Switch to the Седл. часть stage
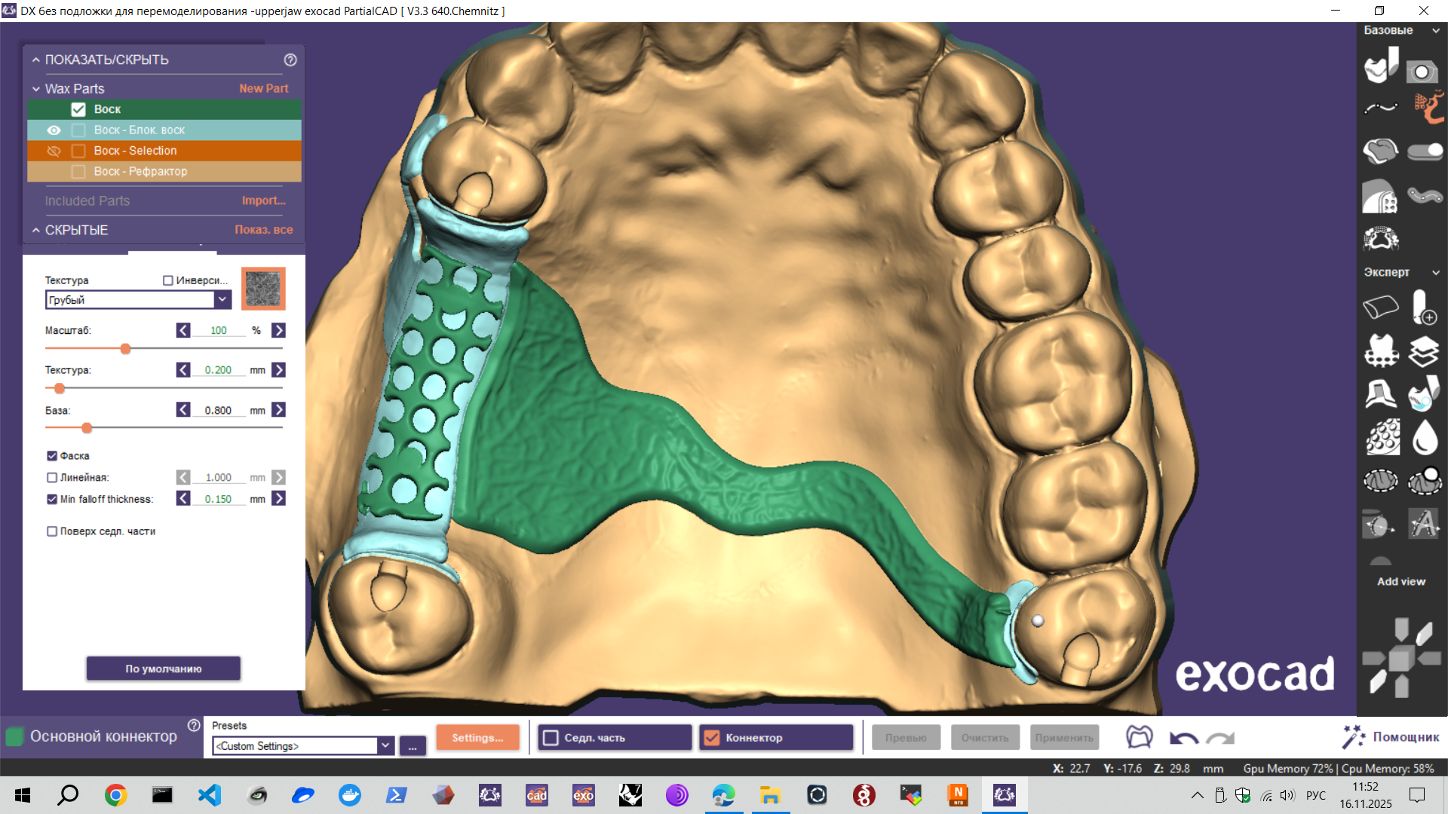This screenshot has height=814, width=1448. click(x=614, y=737)
